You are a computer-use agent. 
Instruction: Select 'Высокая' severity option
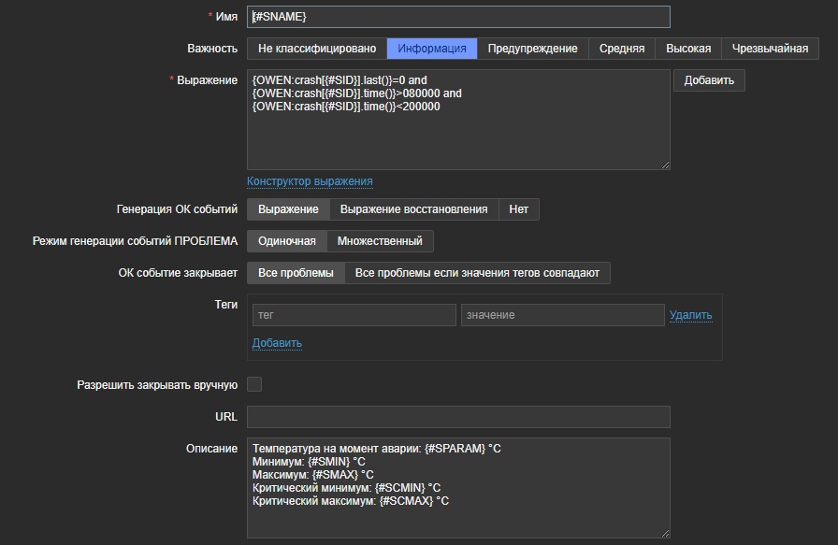688,49
